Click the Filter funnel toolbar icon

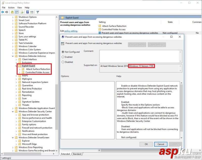click(x=37, y=12)
